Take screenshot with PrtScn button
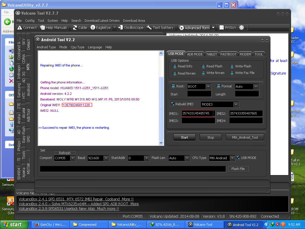305x229 pixels. 228,27
